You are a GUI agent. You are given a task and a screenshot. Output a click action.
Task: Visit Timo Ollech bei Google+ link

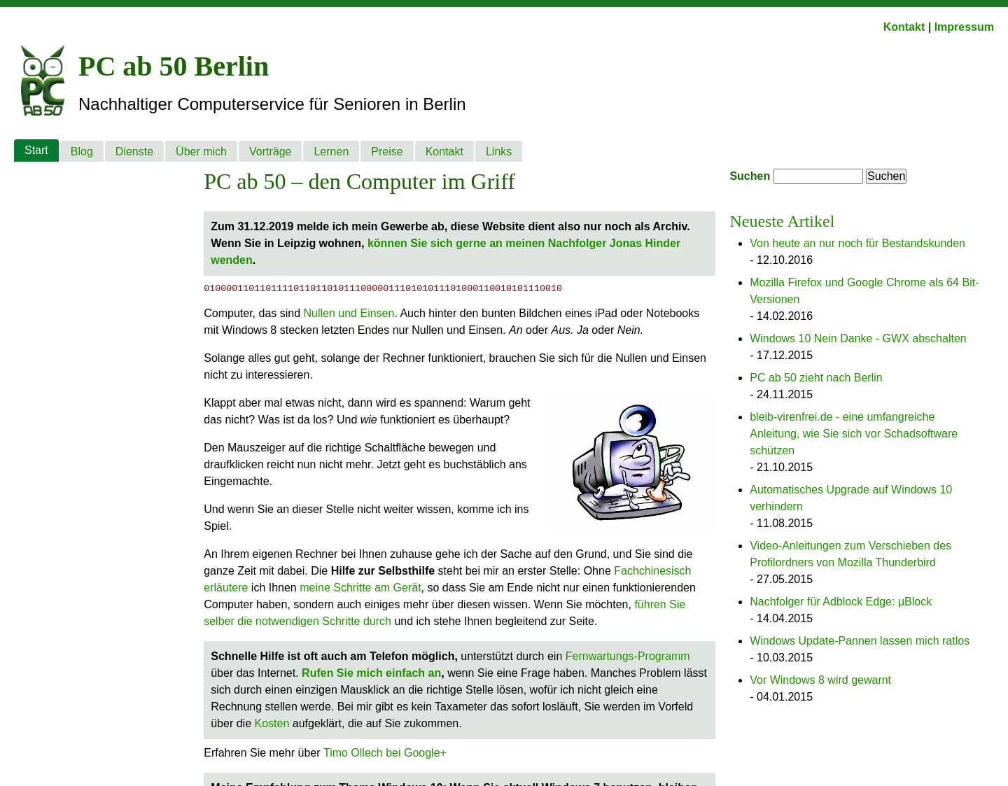click(x=384, y=753)
